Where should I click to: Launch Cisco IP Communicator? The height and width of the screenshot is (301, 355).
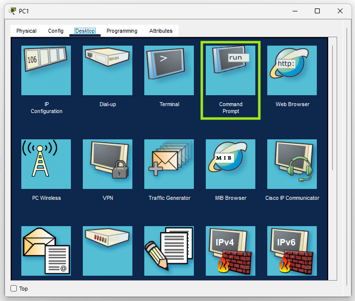coord(292,164)
